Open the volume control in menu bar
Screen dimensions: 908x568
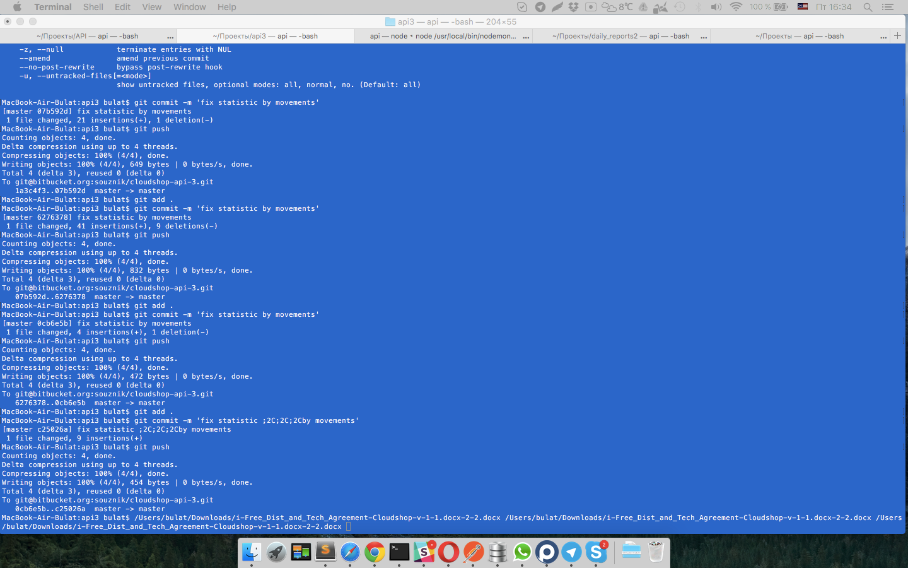pos(716,7)
